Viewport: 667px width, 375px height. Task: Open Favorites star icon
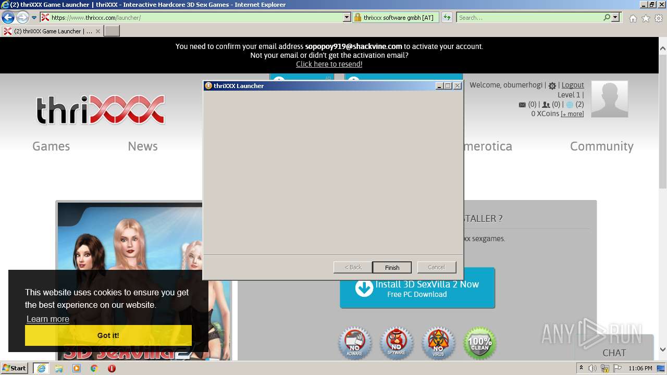click(x=646, y=18)
